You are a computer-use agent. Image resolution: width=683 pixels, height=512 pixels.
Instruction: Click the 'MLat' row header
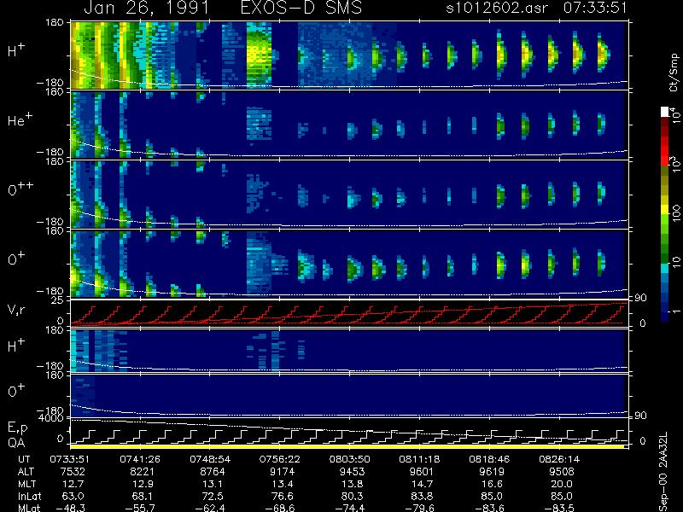pyautogui.click(x=29, y=508)
